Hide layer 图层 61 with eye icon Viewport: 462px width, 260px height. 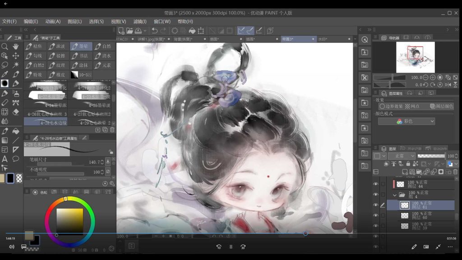(375, 205)
